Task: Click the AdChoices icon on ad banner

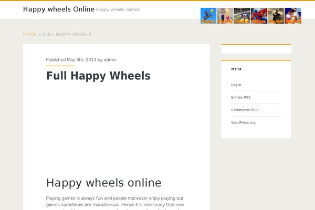Action: [x=300, y=9]
